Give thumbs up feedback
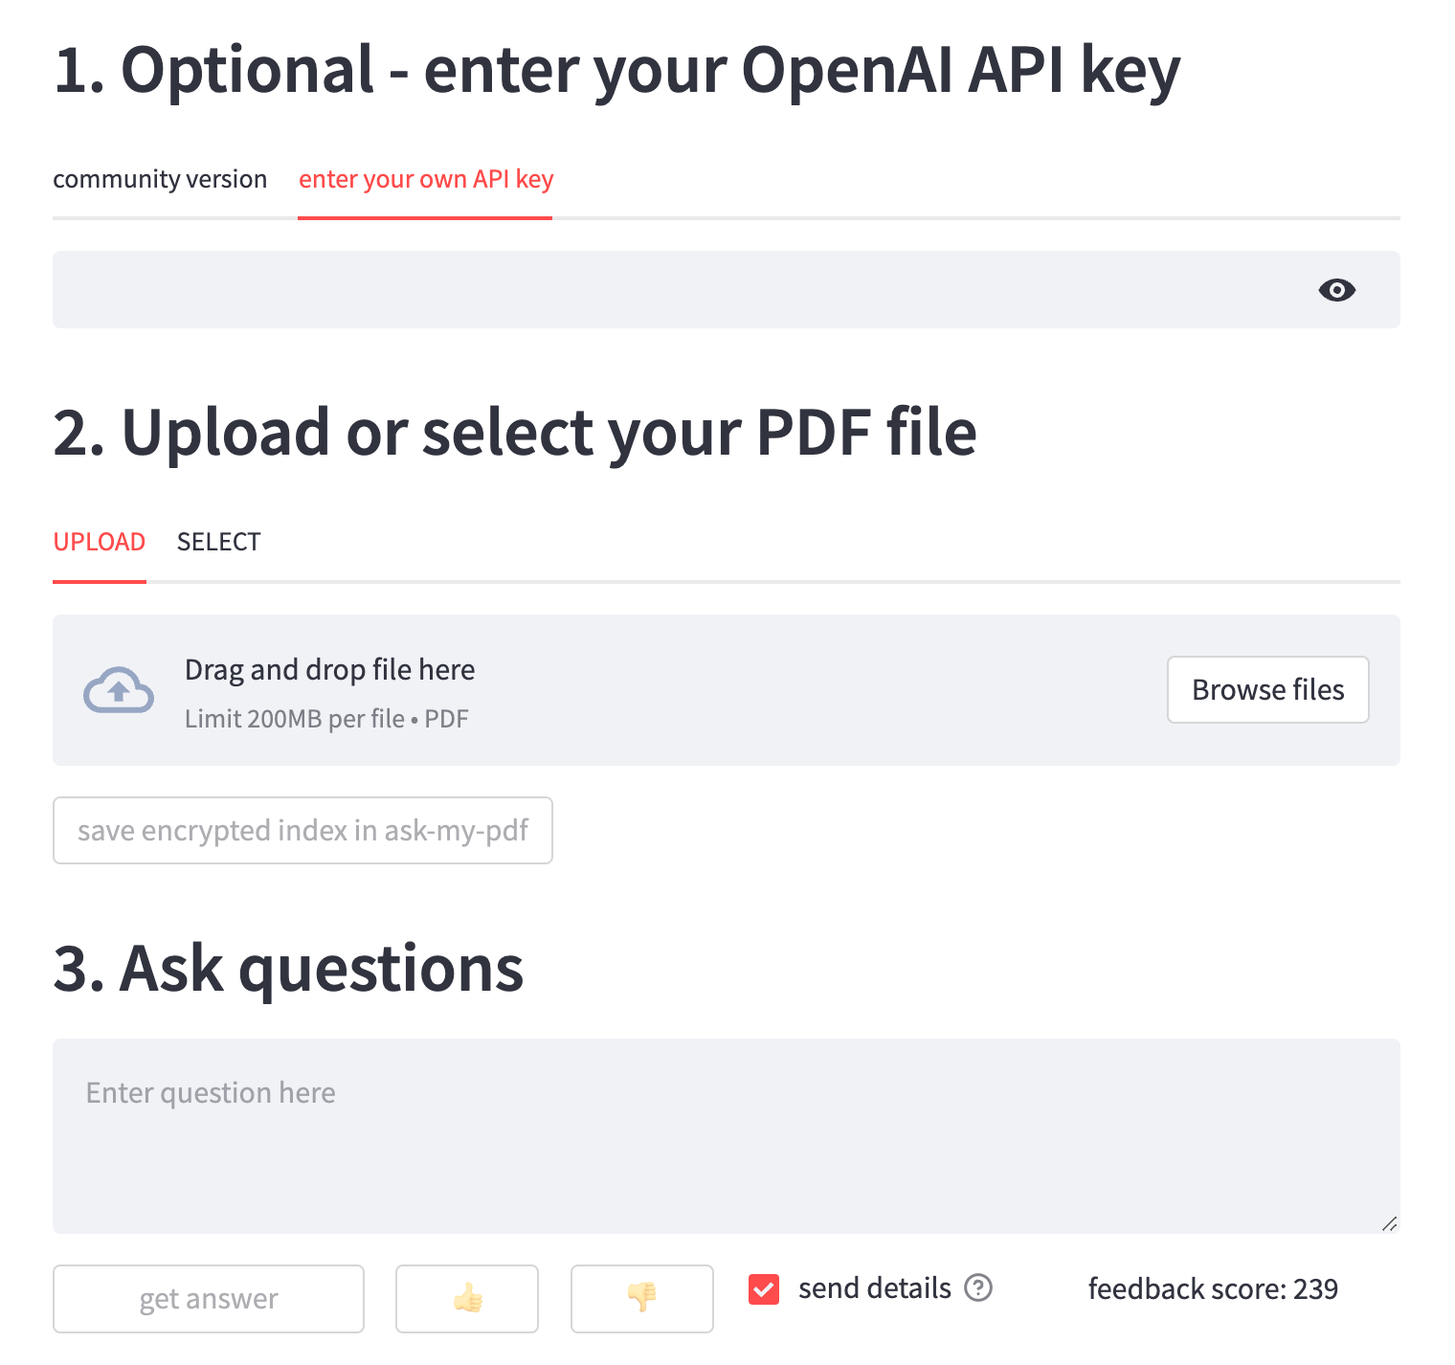The image size is (1455, 1365). (466, 1298)
